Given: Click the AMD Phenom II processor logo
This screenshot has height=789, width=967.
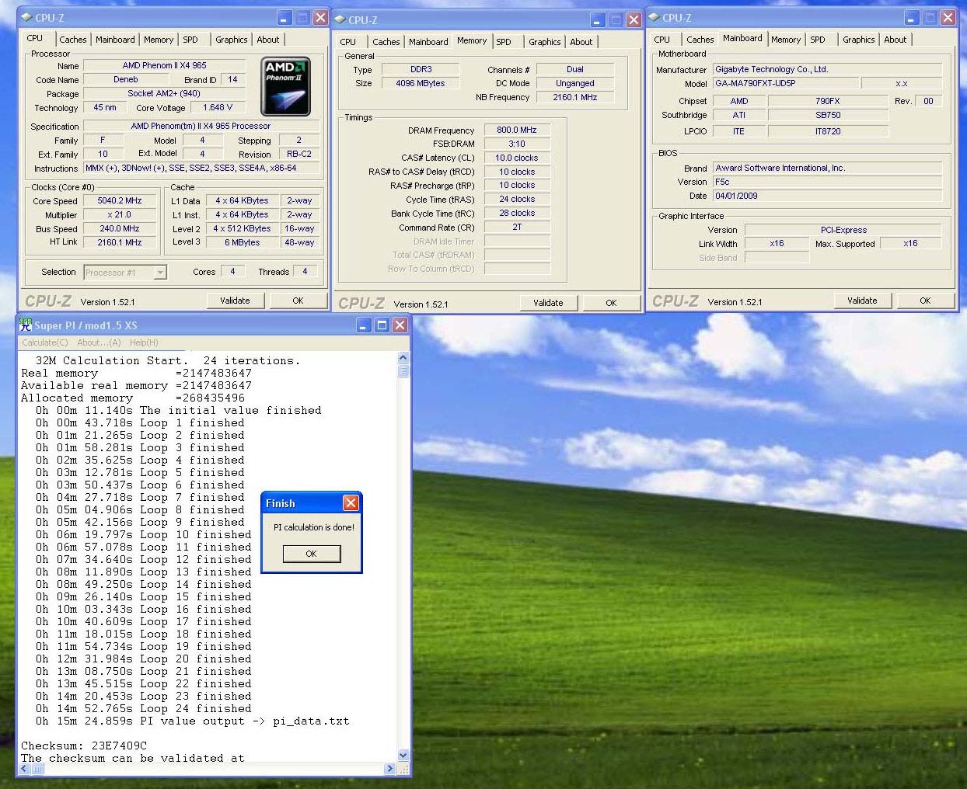Looking at the screenshot, I should click(286, 86).
